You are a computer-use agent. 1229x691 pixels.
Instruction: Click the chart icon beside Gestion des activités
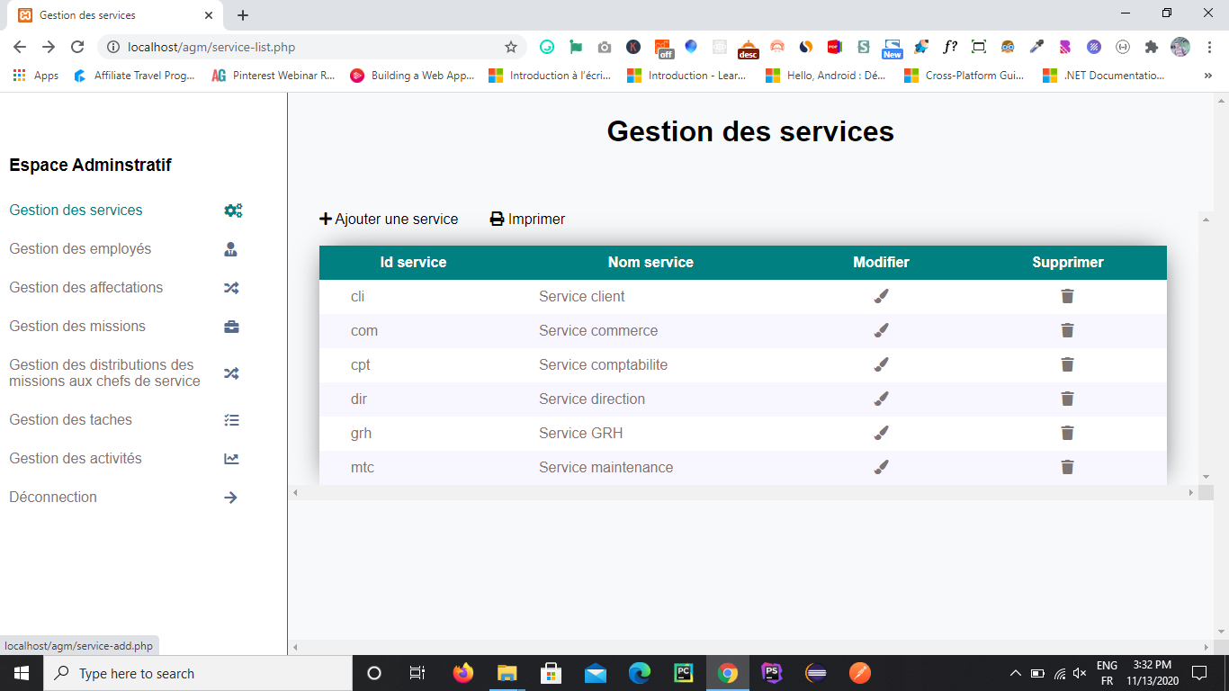coord(231,459)
